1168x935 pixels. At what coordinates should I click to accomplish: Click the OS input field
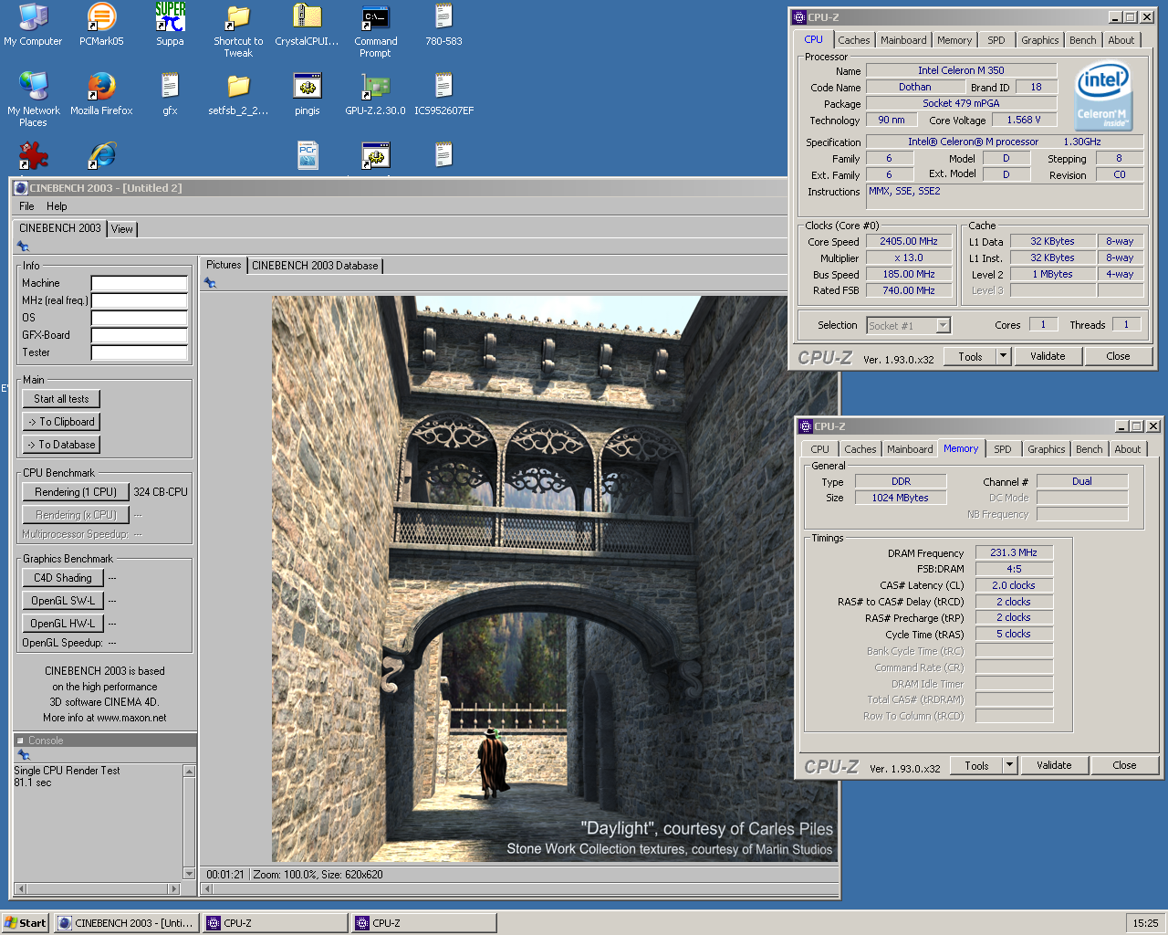[140, 318]
